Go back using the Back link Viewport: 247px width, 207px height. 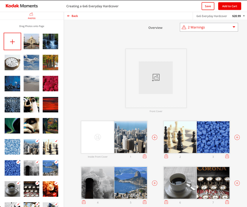[x=72, y=16]
